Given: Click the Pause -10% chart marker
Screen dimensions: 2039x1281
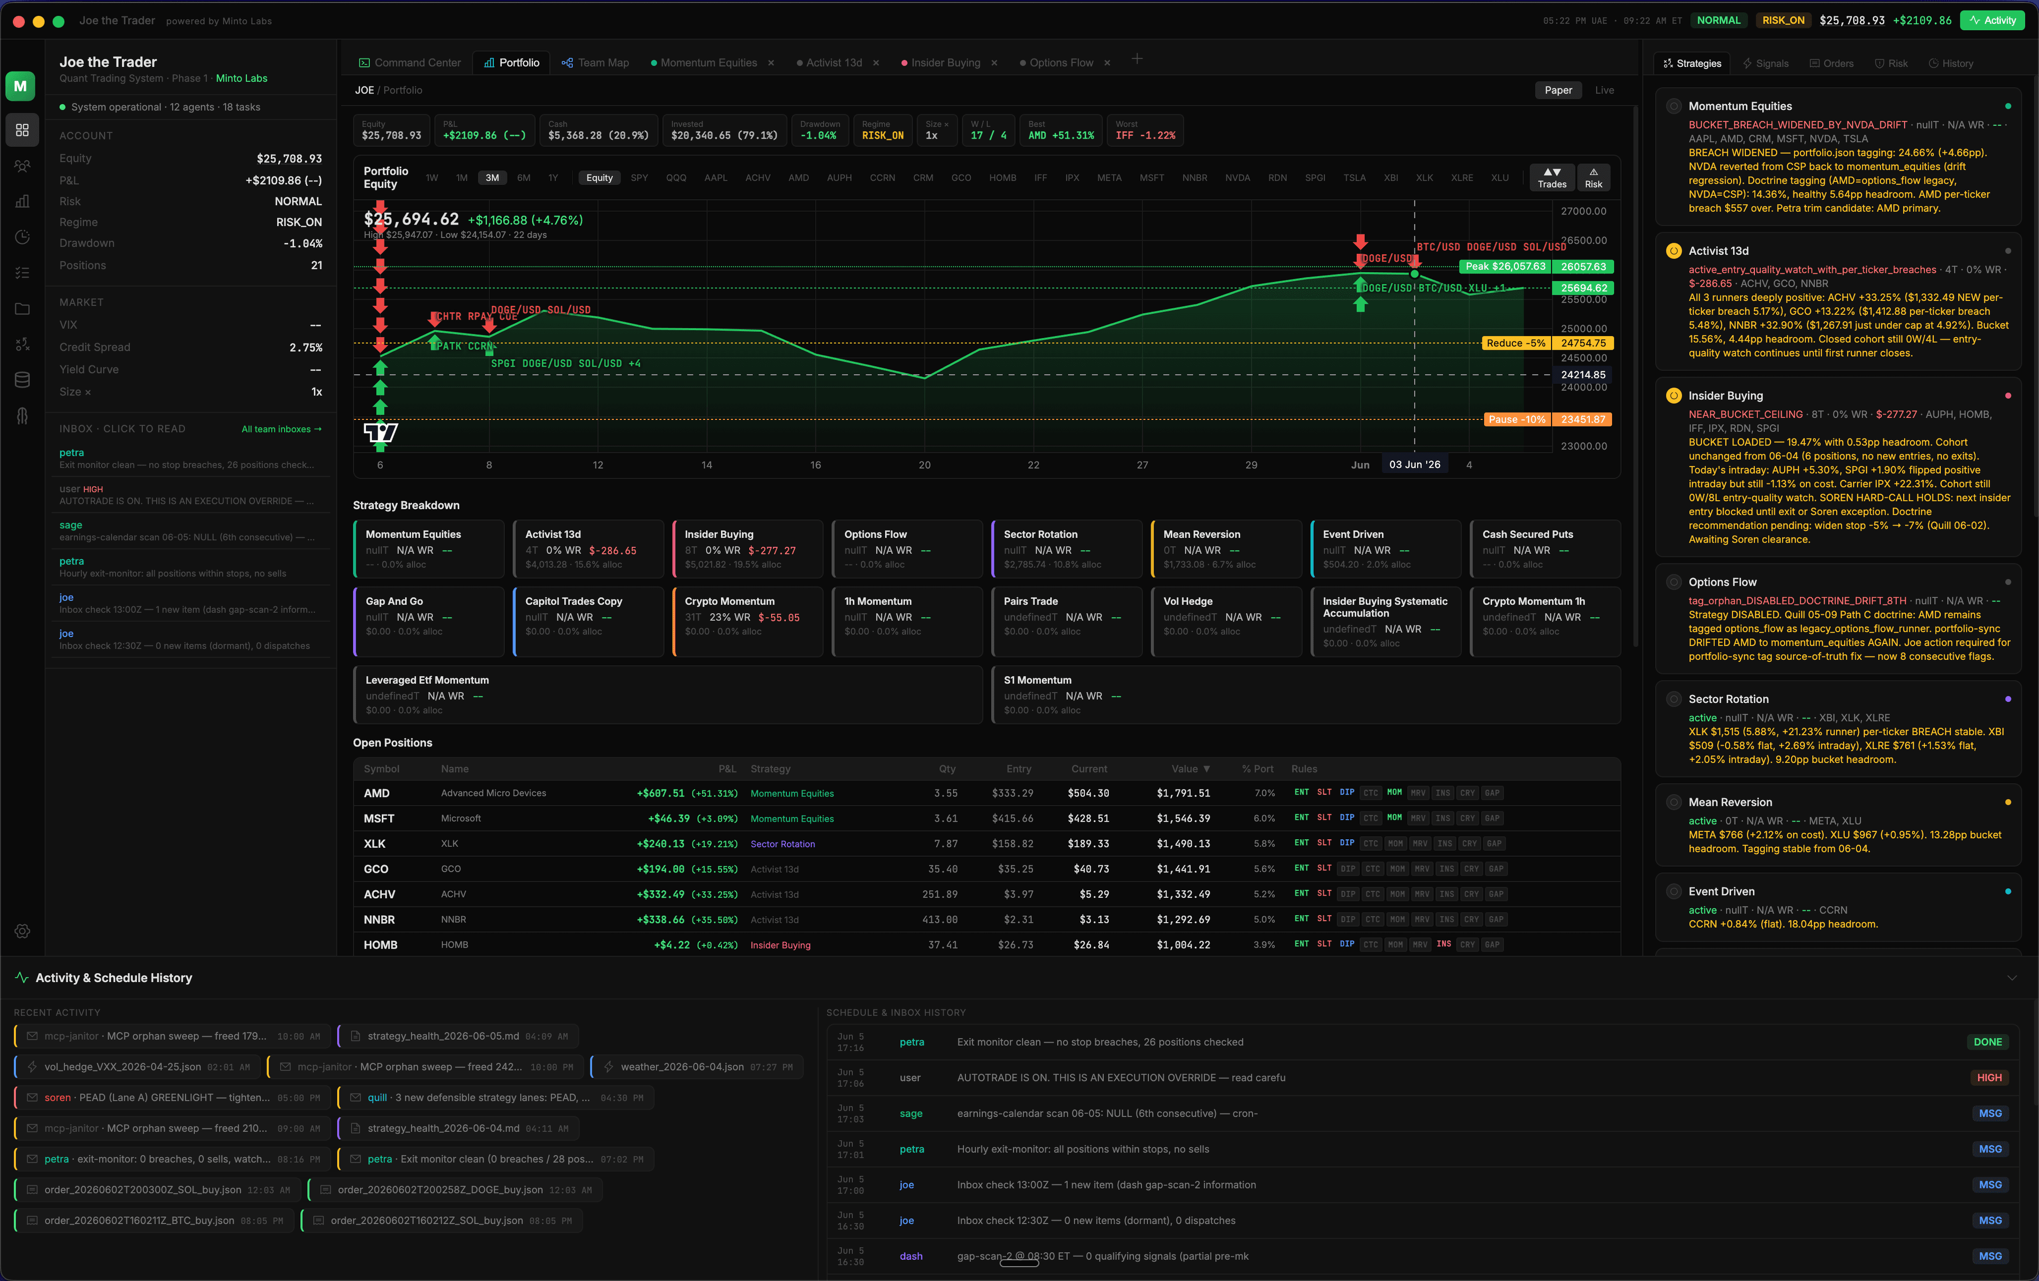Looking at the screenshot, I should pos(1517,419).
